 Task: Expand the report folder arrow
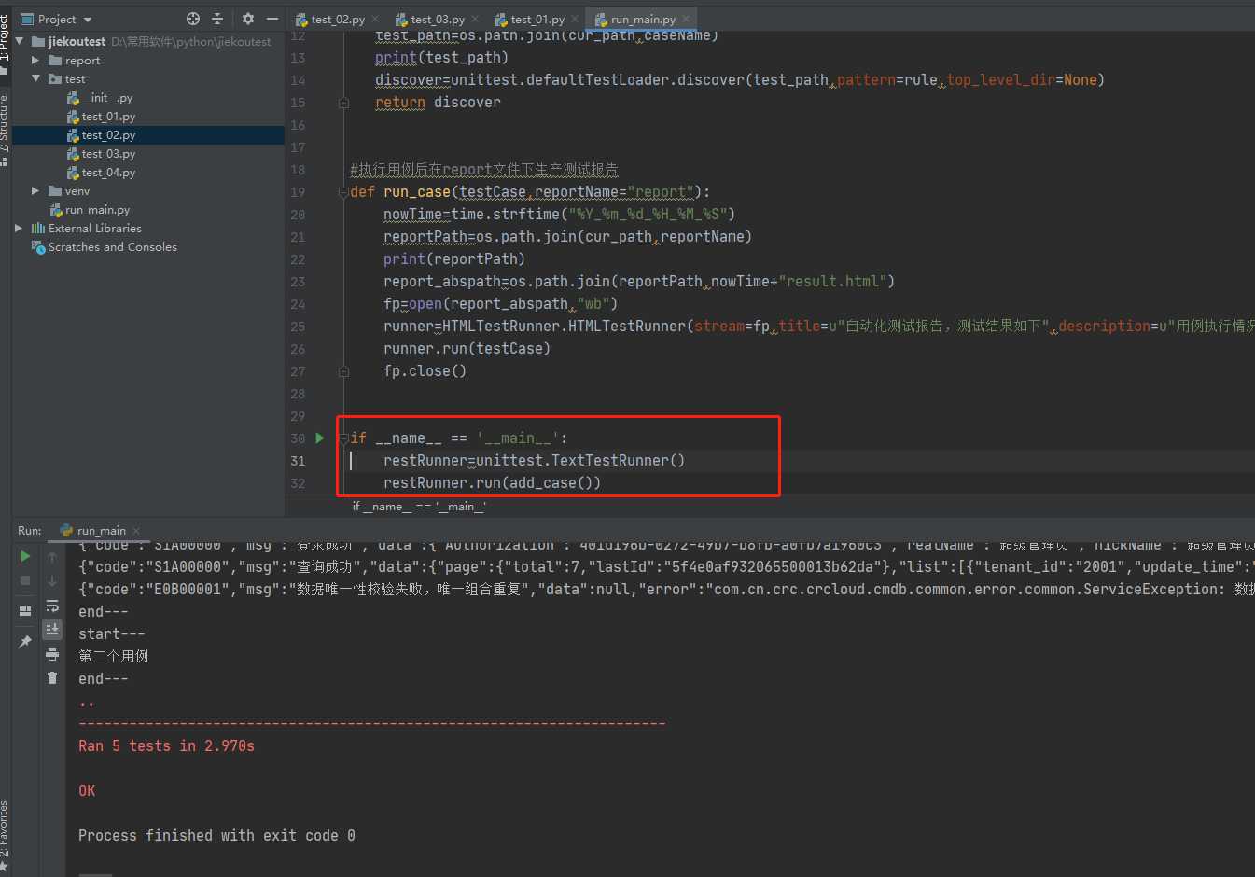click(x=35, y=60)
